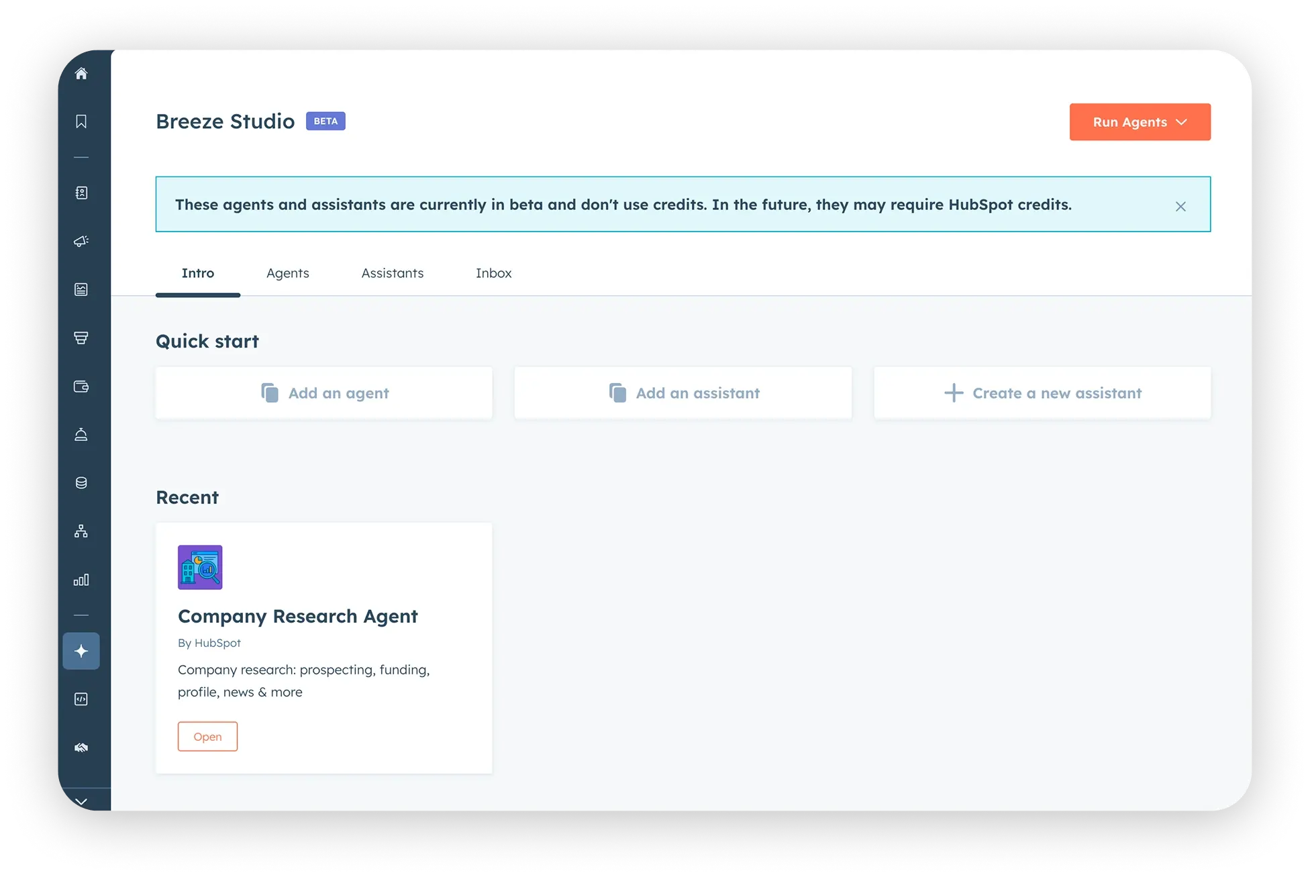This screenshot has height=877, width=1310.
Task: Click the Quick start heading
Action: pos(207,342)
